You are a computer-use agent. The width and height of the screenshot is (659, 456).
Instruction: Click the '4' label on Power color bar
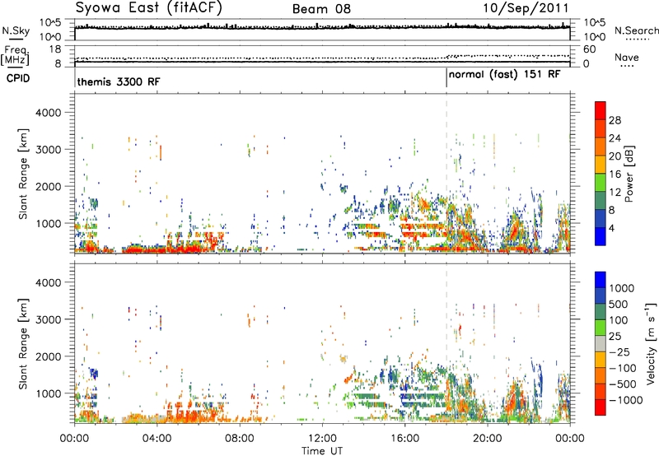pyautogui.click(x=611, y=228)
